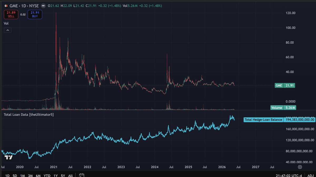
Task: Click the 0.02 spread value
Action: pos(23,15)
